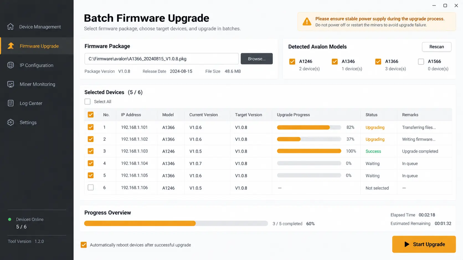Uncheck the row for 192.168.1.103
Screen dimensions: 463x260
(x=91, y=151)
